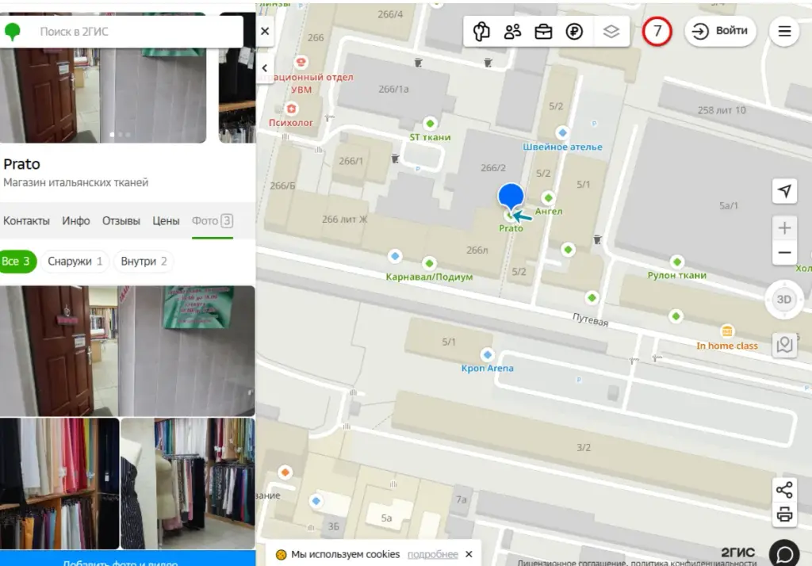
Task: Click building label '3/2' on map
Action: [x=584, y=447]
